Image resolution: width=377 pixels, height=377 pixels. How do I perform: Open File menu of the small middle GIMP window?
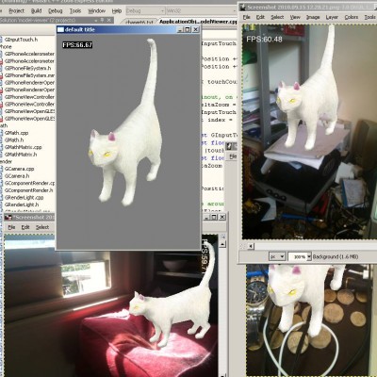point(233,156)
